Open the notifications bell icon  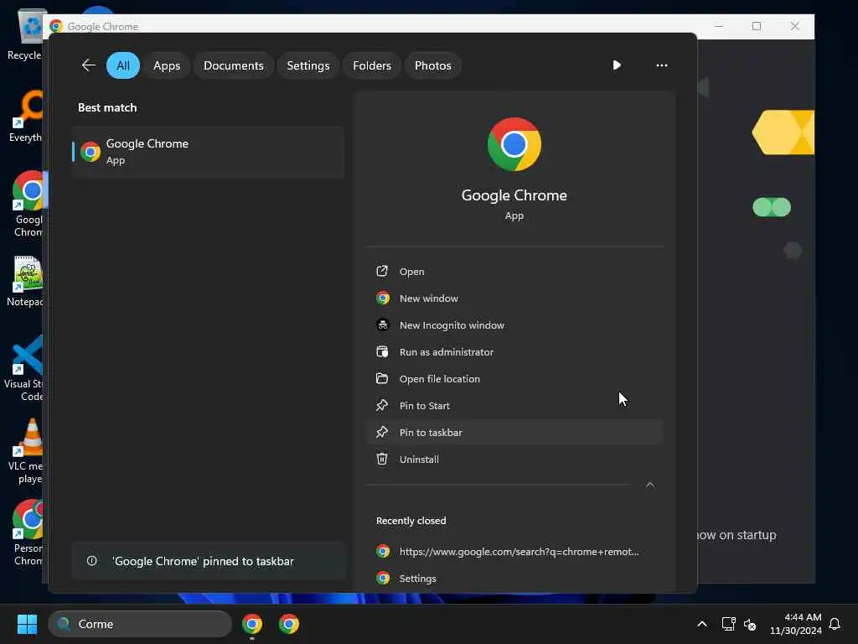coord(835,624)
